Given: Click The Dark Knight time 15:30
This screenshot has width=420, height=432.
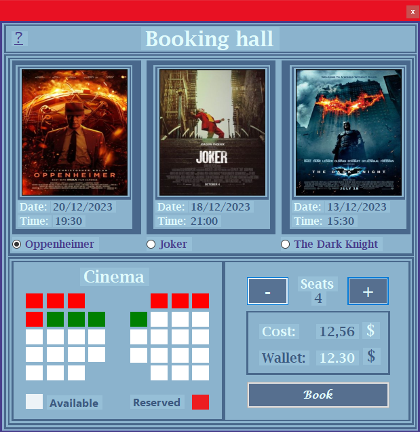Looking at the screenshot, I should (341, 221).
